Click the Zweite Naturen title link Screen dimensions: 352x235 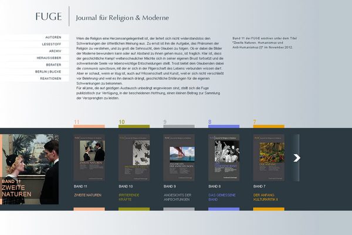point(87,195)
